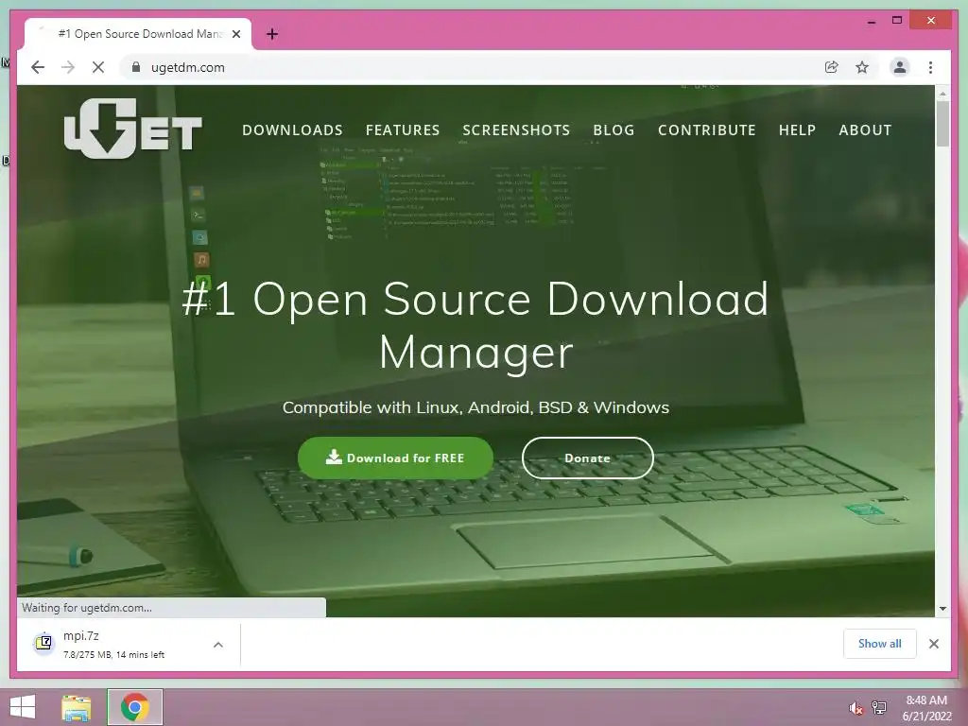
Task: Click scrollbar up arrow
Action: click(942, 94)
